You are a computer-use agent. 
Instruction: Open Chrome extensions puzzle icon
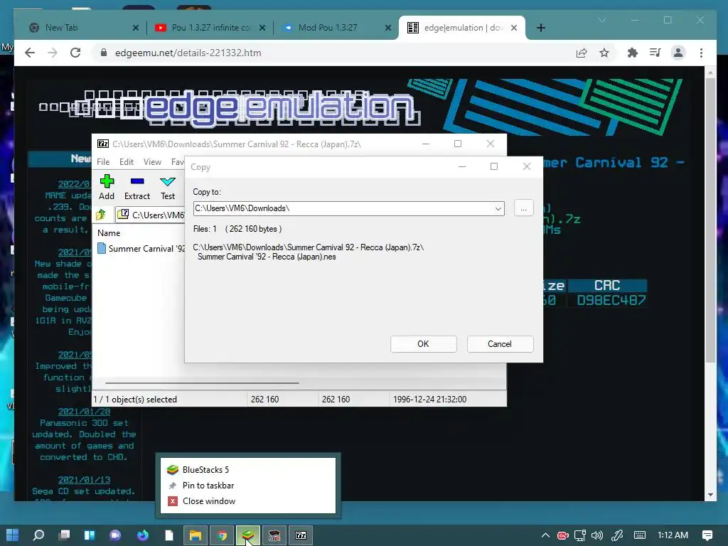pyautogui.click(x=632, y=53)
